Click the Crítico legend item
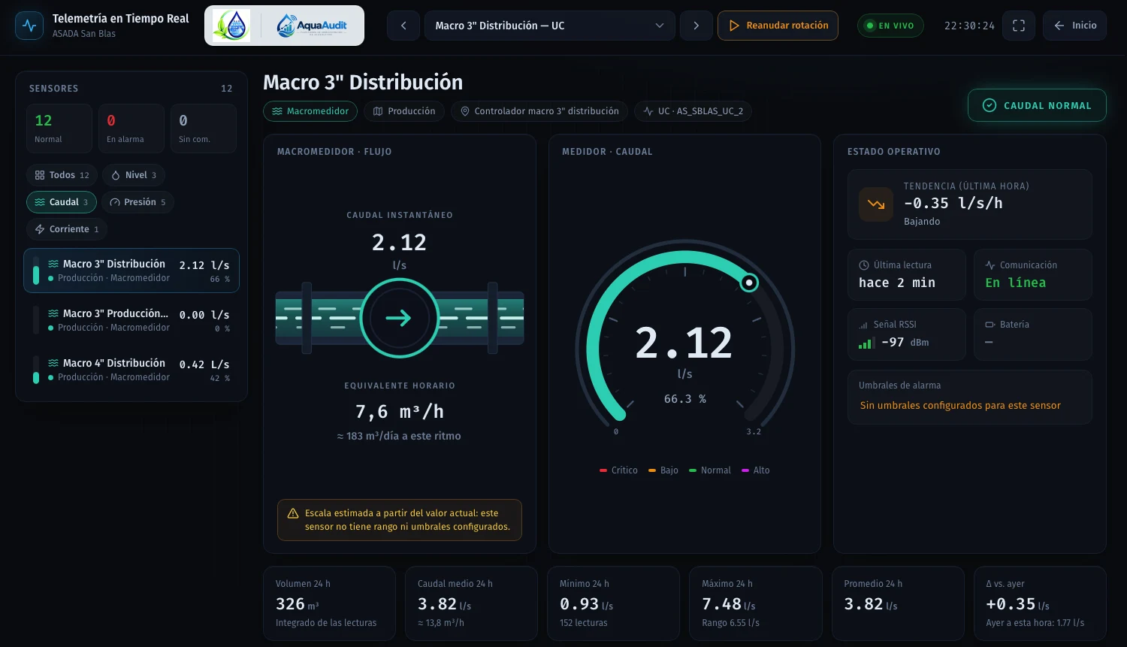Viewport: 1127px width, 647px height. coord(618,470)
